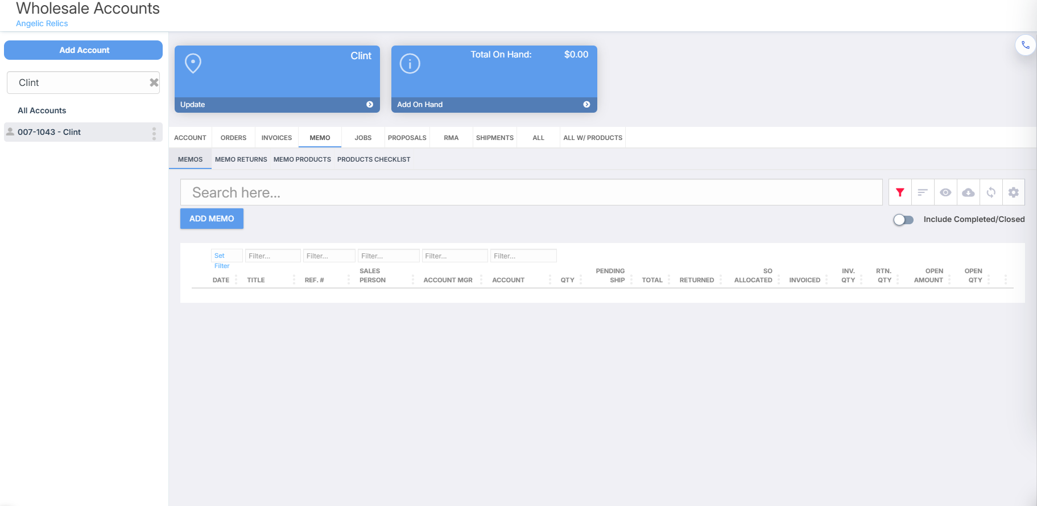
Task: Sort by SO ALLOCATED column header
Action: tap(753, 275)
